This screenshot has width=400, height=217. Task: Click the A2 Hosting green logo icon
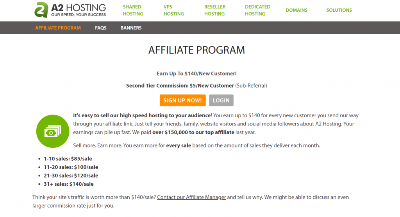(41, 10)
